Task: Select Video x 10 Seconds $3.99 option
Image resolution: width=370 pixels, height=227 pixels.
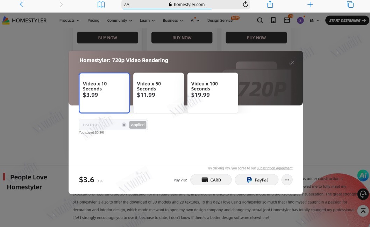Action: (x=104, y=93)
